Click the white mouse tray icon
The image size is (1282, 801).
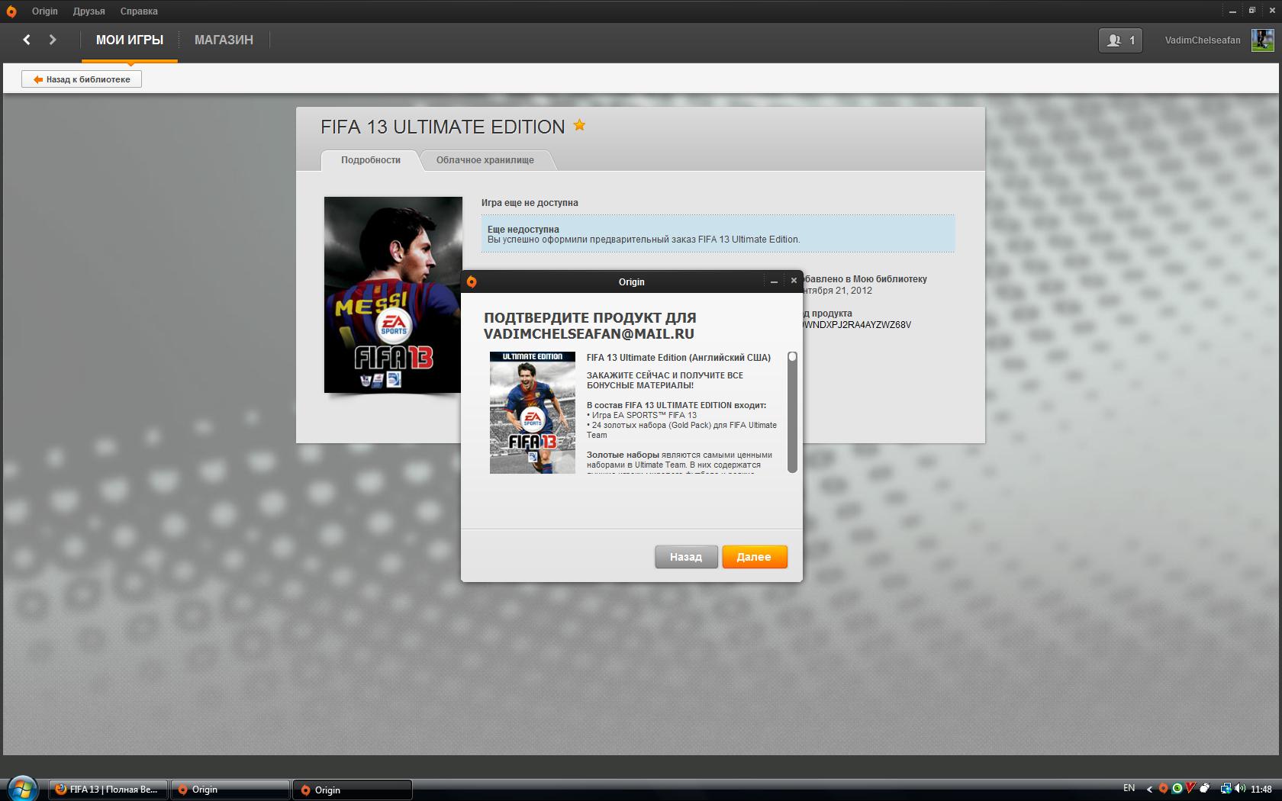1204,789
